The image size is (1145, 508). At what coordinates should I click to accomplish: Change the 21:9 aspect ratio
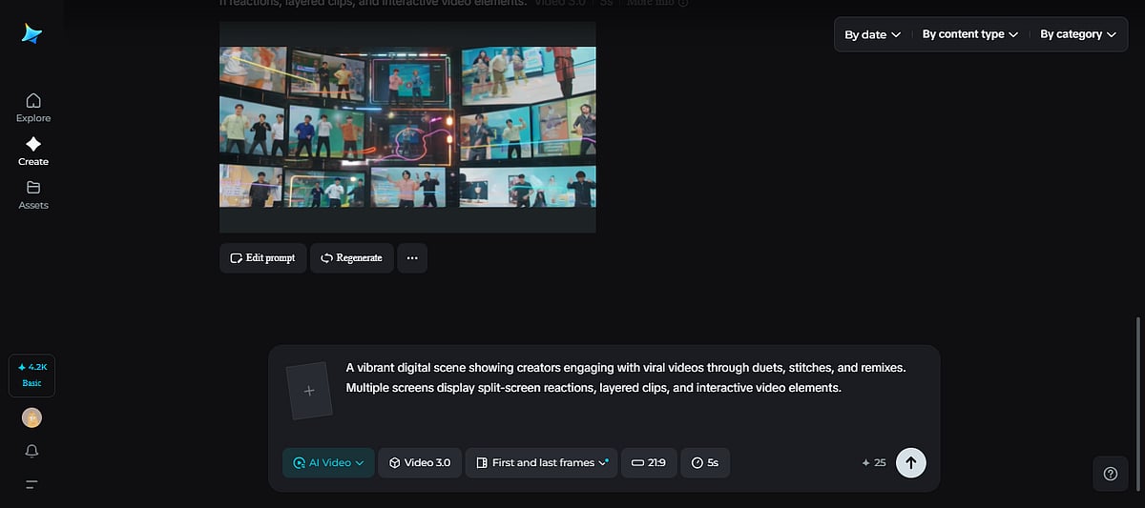(x=649, y=463)
